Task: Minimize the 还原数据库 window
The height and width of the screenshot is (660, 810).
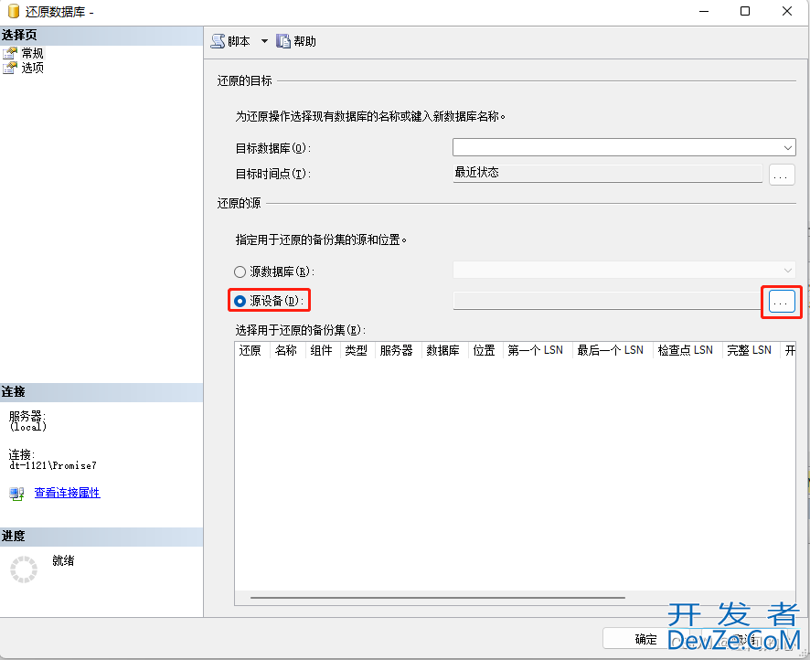Action: click(x=704, y=11)
